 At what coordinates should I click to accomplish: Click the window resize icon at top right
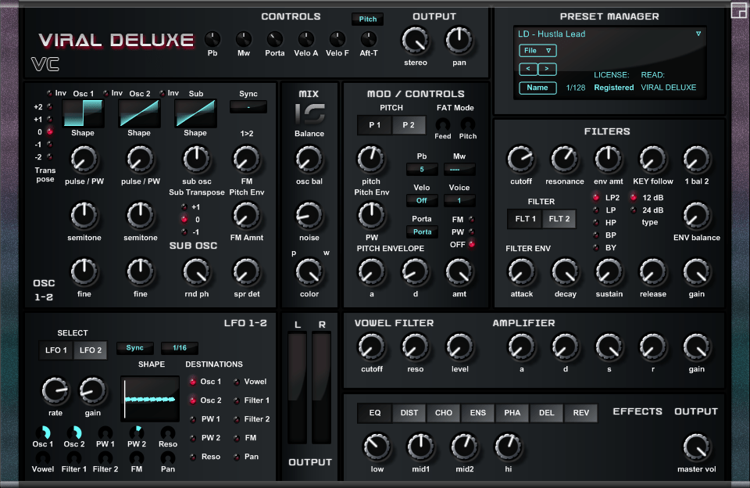738,10
